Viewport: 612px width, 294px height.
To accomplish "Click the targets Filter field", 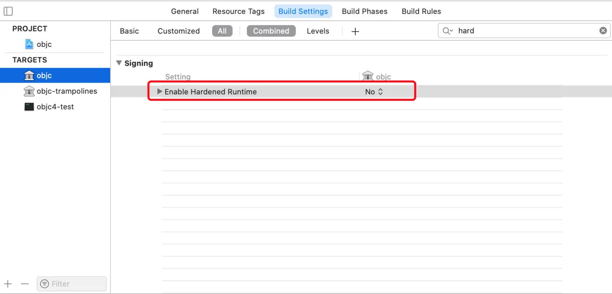I will [x=72, y=284].
